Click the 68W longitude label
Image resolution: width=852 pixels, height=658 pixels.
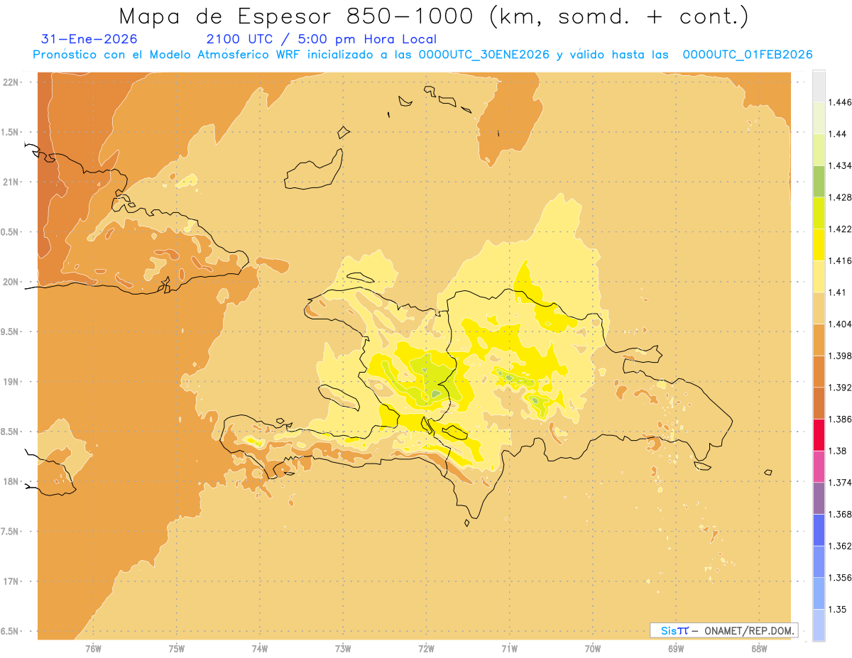(x=759, y=649)
